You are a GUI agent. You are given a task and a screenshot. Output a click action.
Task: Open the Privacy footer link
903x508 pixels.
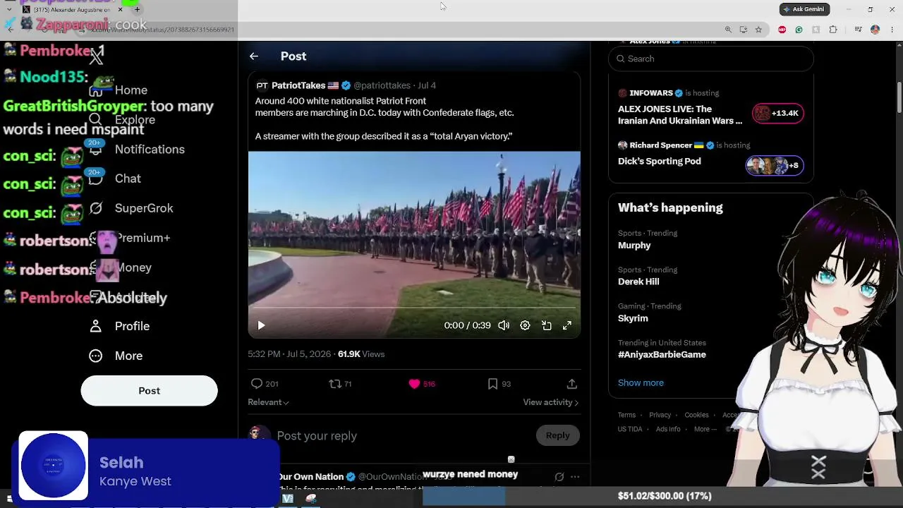point(660,415)
